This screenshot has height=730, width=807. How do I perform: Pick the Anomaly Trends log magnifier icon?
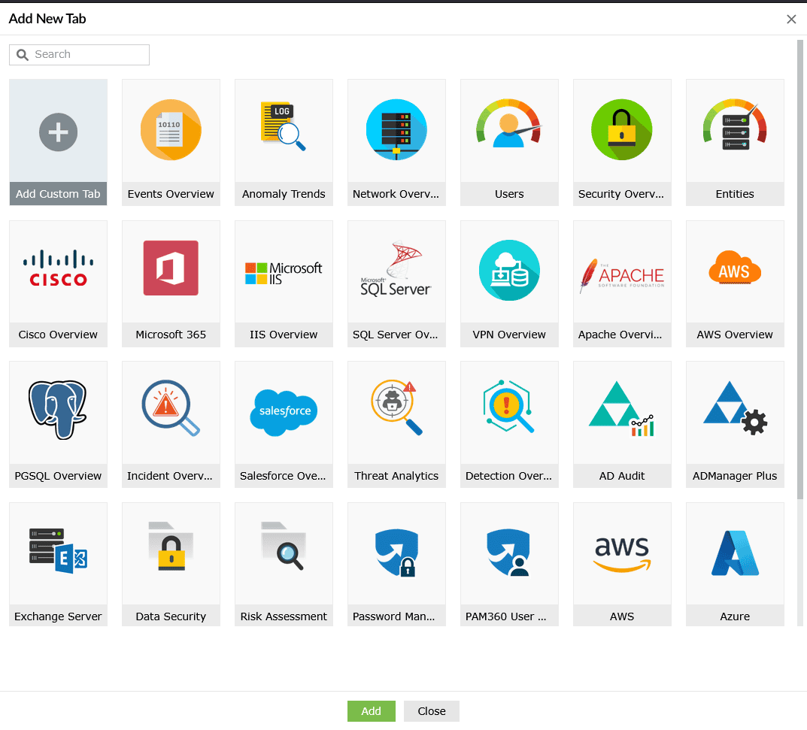[x=284, y=126]
